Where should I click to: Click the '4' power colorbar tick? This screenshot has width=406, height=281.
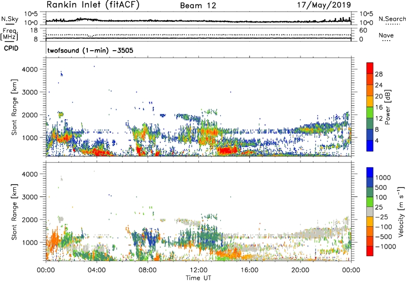(377, 140)
